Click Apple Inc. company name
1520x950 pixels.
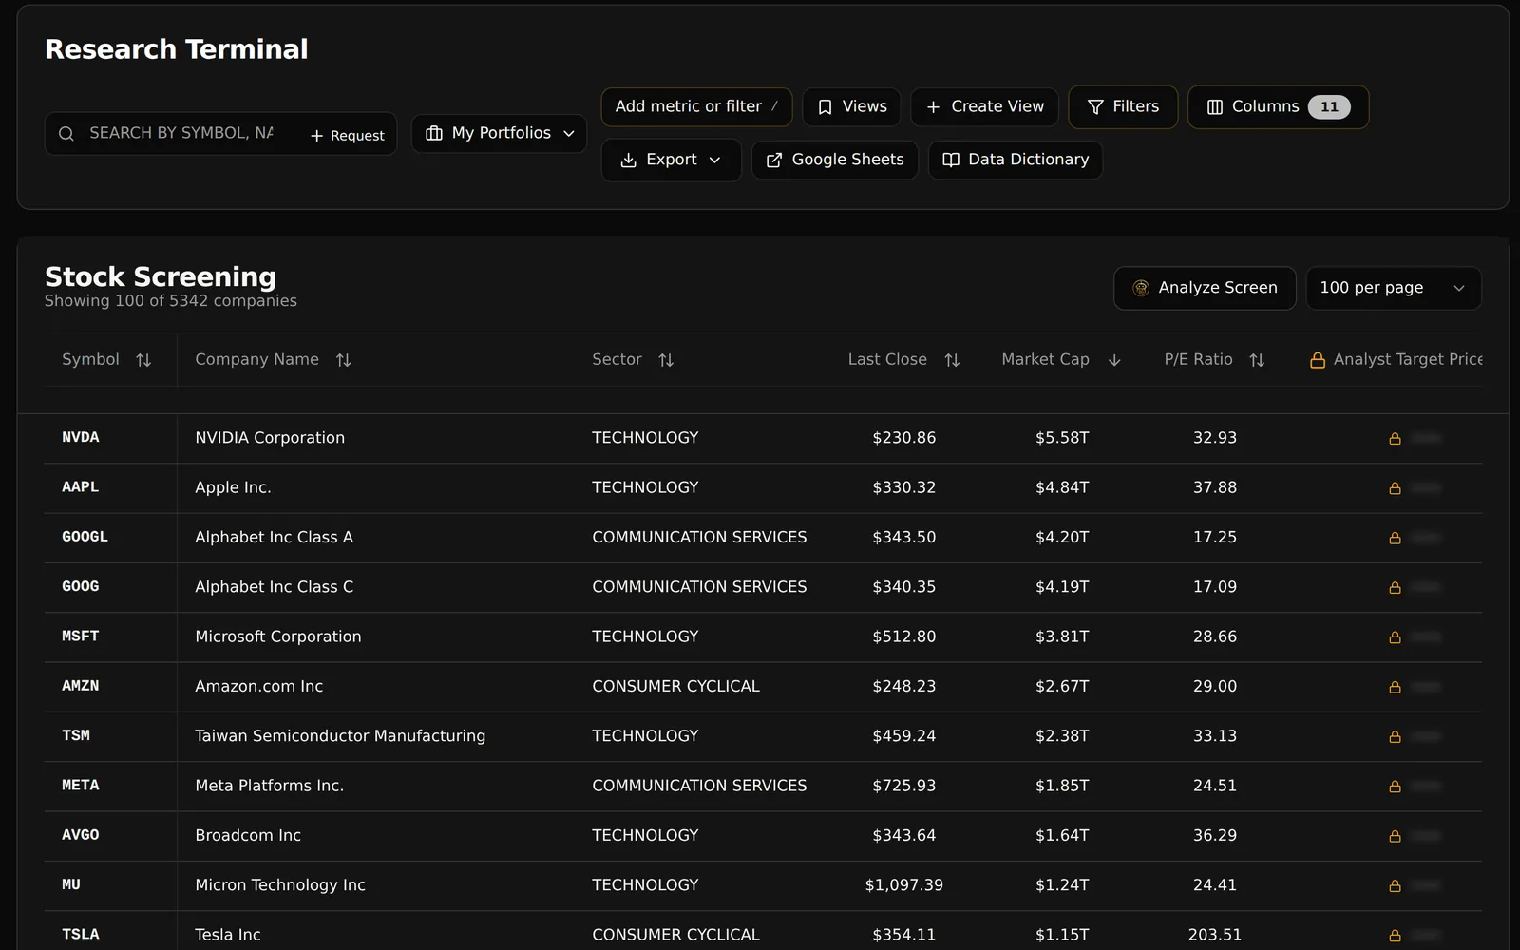coord(233,487)
